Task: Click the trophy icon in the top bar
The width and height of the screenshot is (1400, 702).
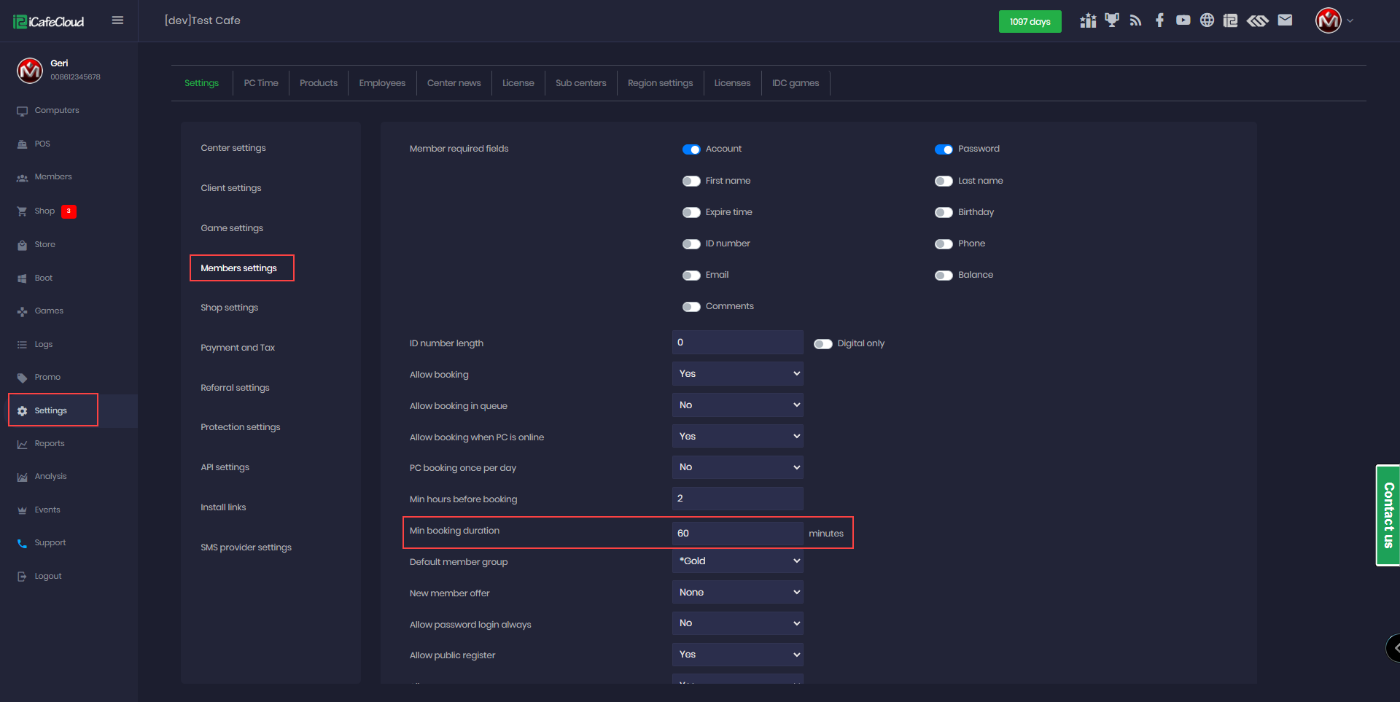Action: [1111, 20]
